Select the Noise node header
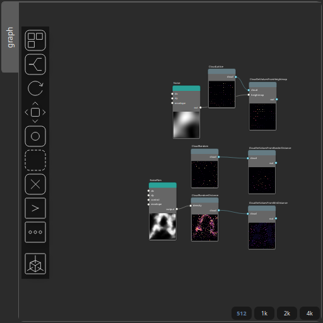The image size is (323, 323). (186, 88)
